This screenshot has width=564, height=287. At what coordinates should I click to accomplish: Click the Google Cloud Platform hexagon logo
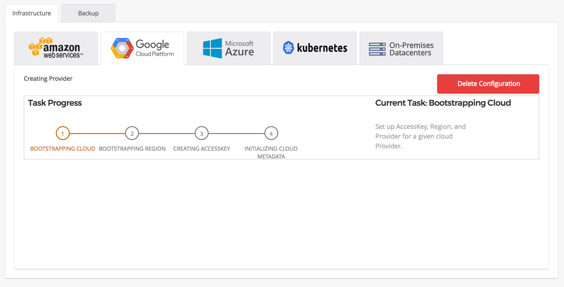click(x=122, y=48)
